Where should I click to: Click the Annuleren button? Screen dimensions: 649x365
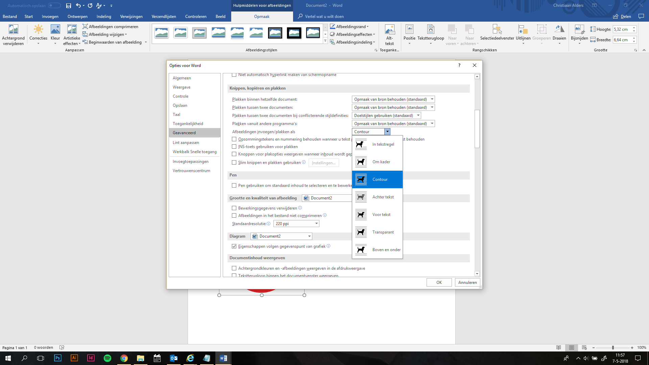(467, 283)
